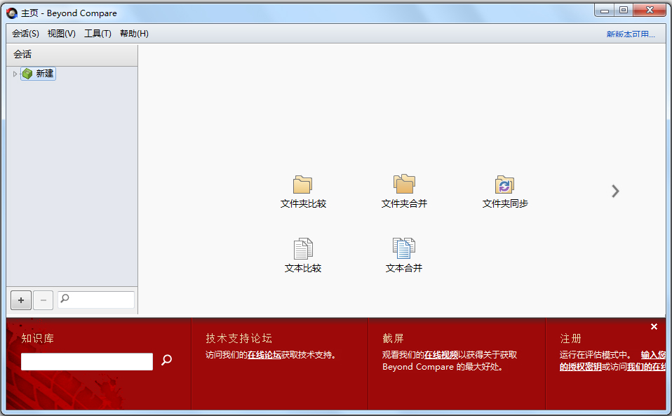Open the 帮助(H) menu
672x416 pixels.
[133, 33]
